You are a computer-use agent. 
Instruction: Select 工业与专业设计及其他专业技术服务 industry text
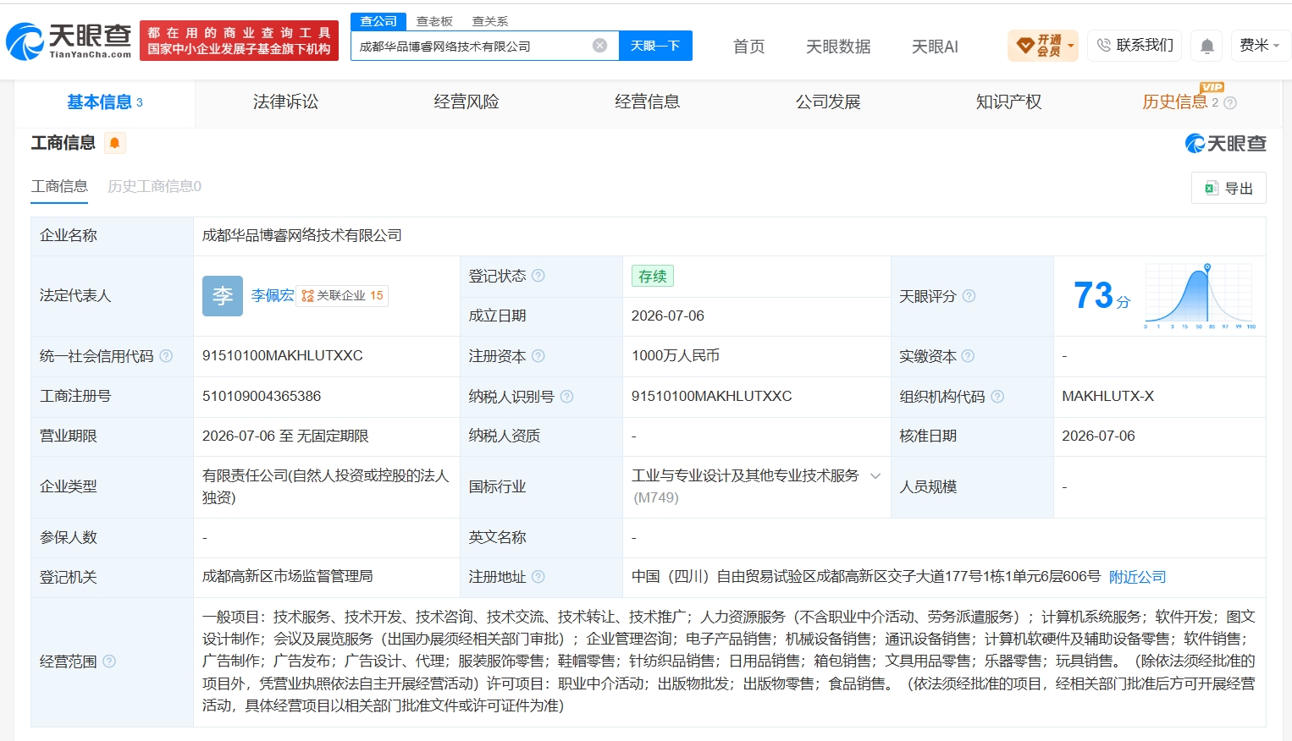click(745, 475)
